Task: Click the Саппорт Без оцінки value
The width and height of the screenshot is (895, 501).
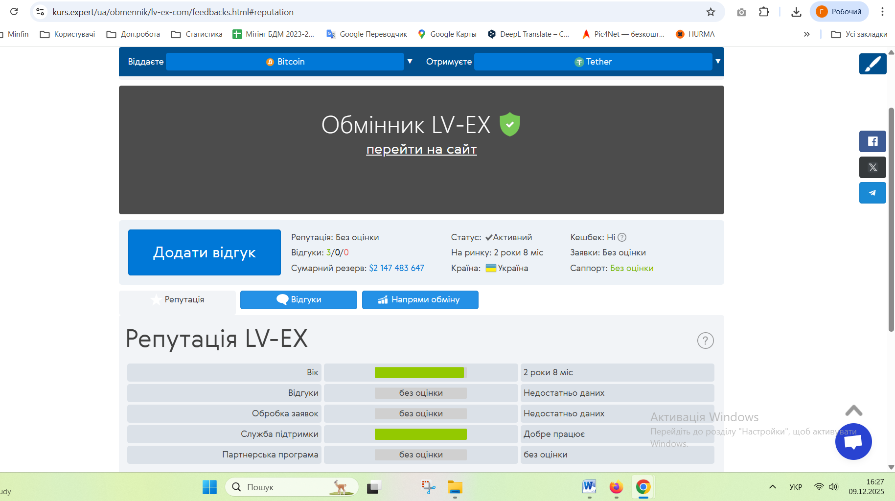Action: coord(632,268)
